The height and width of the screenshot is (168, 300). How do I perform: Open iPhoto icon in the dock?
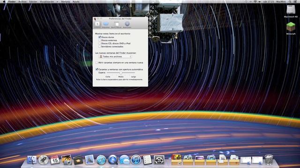(x=67, y=160)
